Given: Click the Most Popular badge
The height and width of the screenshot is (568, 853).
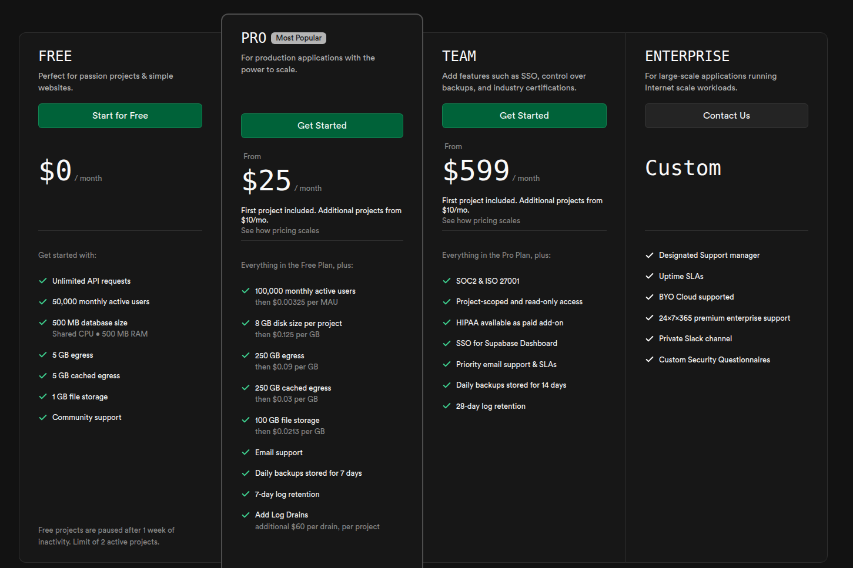Looking at the screenshot, I should coord(299,38).
